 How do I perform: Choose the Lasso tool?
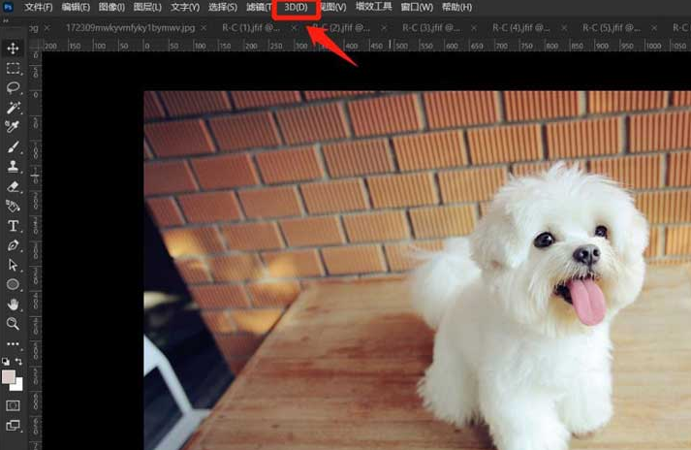click(14, 87)
